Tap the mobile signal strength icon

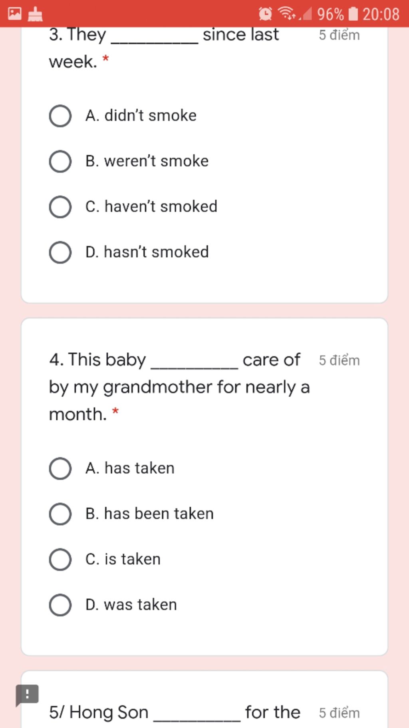click(x=306, y=14)
